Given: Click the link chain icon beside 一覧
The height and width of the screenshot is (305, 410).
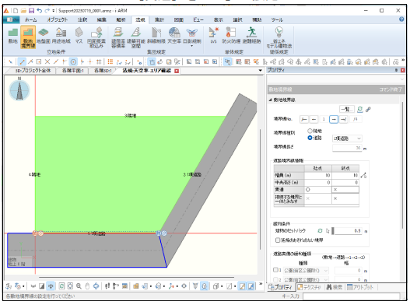Looking at the screenshot, I should click(368, 110).
